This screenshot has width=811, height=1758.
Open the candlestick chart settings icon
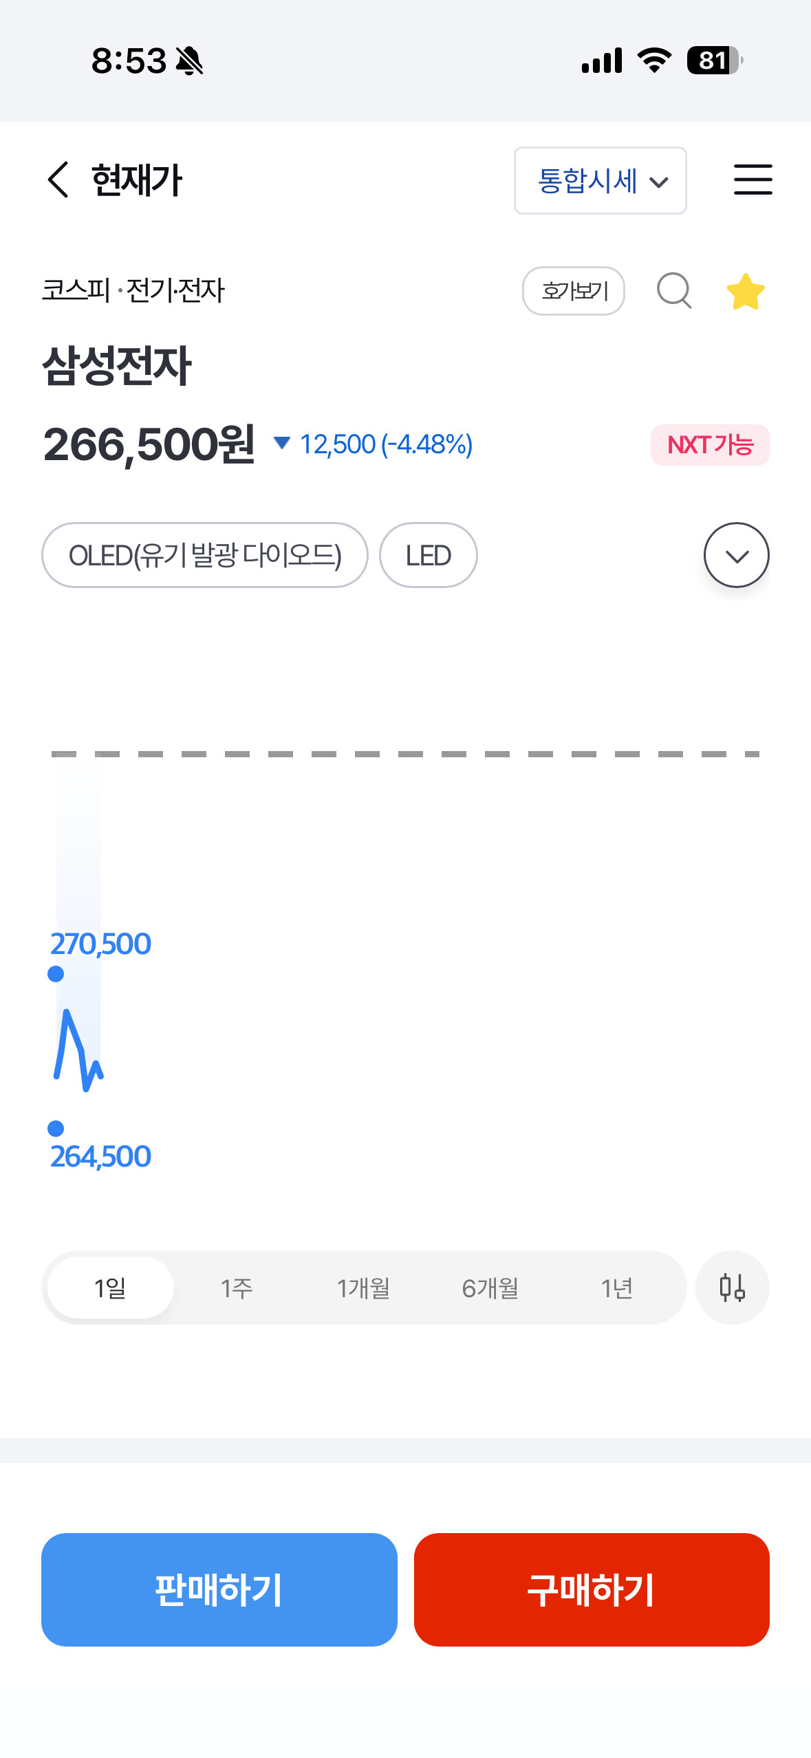(x=732, y=1287)
